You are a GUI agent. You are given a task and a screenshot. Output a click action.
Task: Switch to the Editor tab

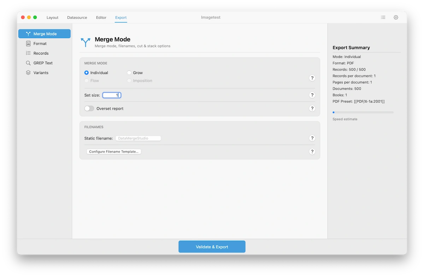coord(101,18)
